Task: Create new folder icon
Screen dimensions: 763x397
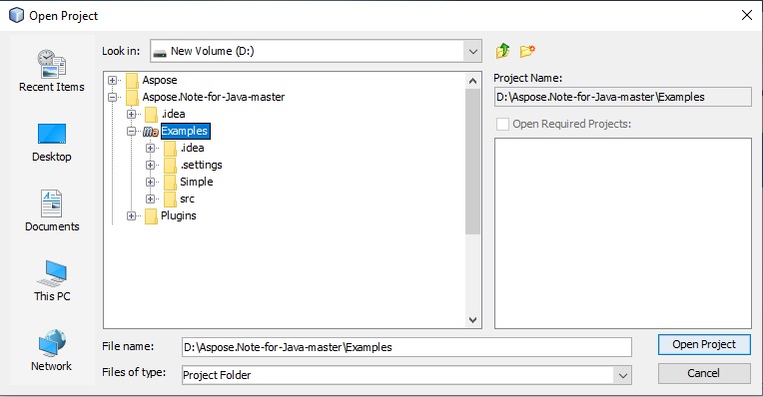Action: [527, 51]
